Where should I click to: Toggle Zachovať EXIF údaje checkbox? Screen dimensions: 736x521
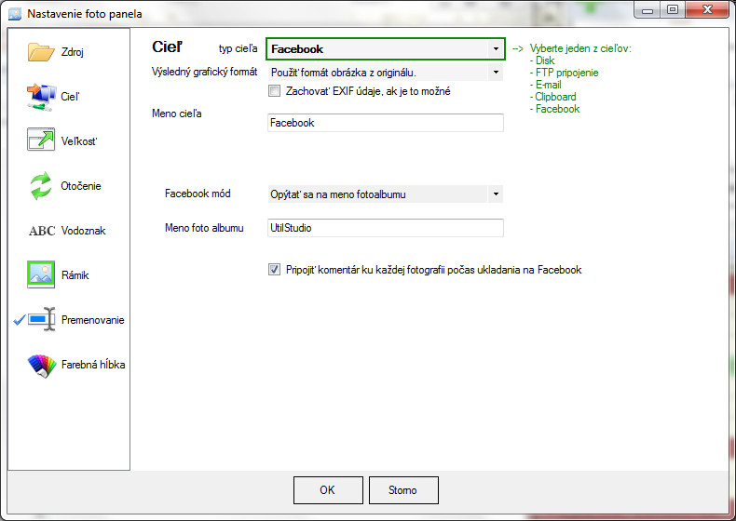[274, 91]
